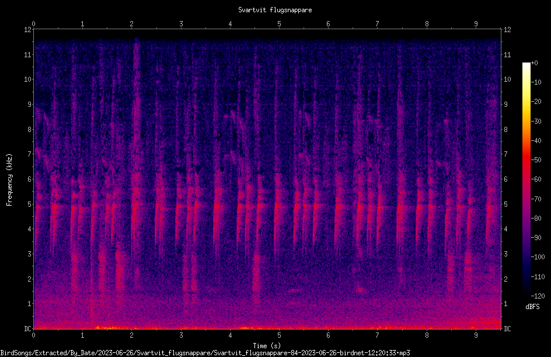Click the "+0" color scale label
Screen dimensions: 551x357
(534, 63)
